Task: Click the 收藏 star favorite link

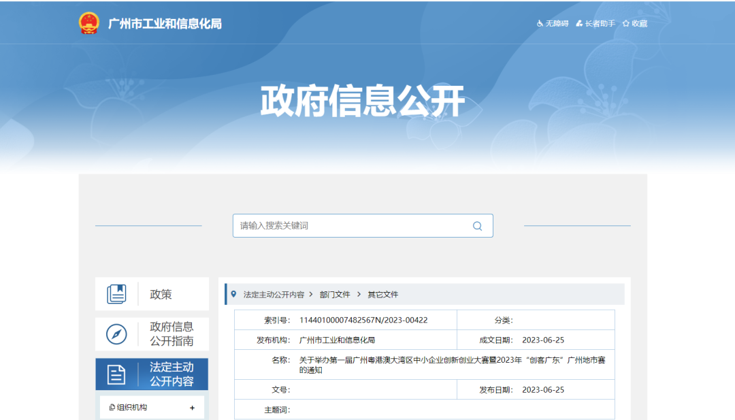Action: tap(635, 23)
